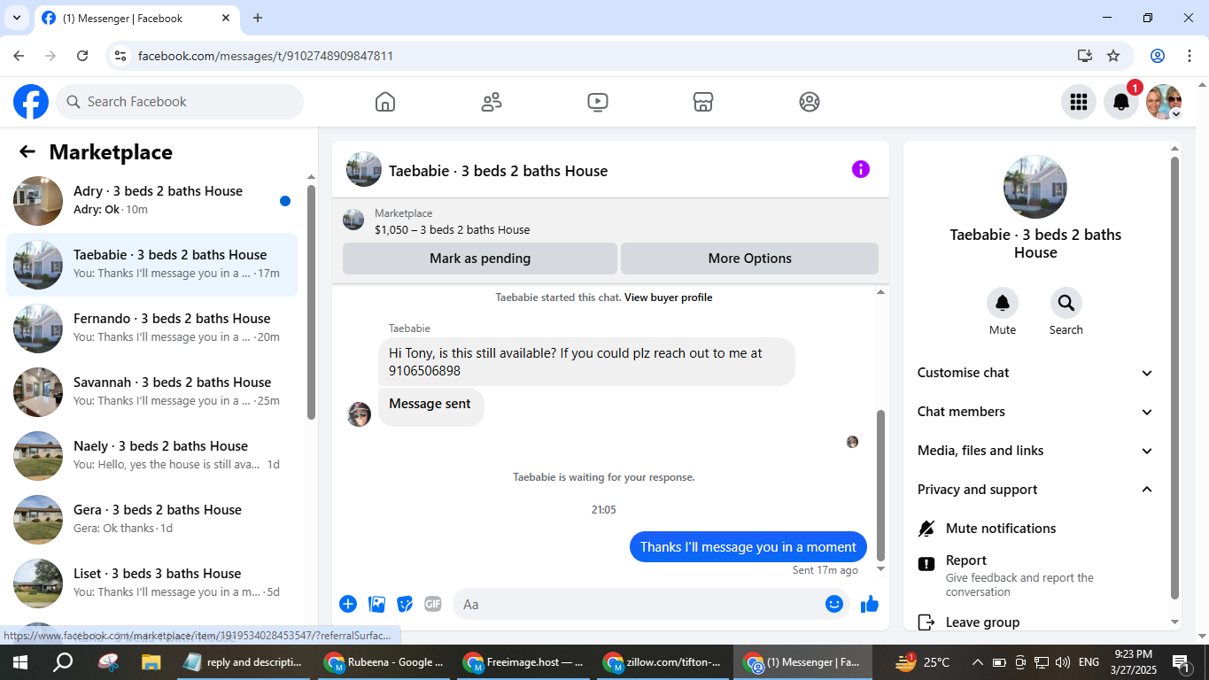Click the large house photo in the info panel
Viewport: 1209px width, 680px height.
coord(1035,187)
